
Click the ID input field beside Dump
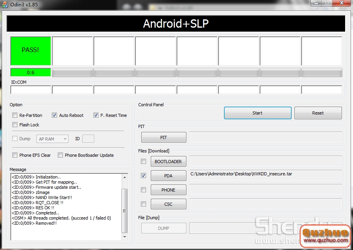(x=88, y=139)
